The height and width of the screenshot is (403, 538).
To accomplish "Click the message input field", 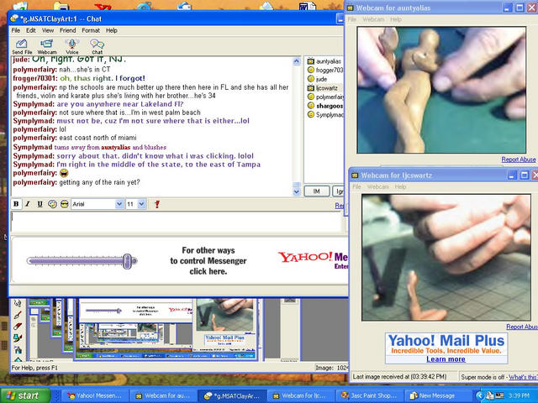I will (177, 222).
